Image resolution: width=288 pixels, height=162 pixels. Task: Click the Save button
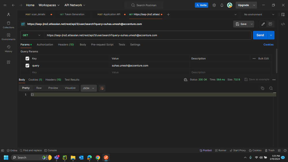tap(241, 24)
